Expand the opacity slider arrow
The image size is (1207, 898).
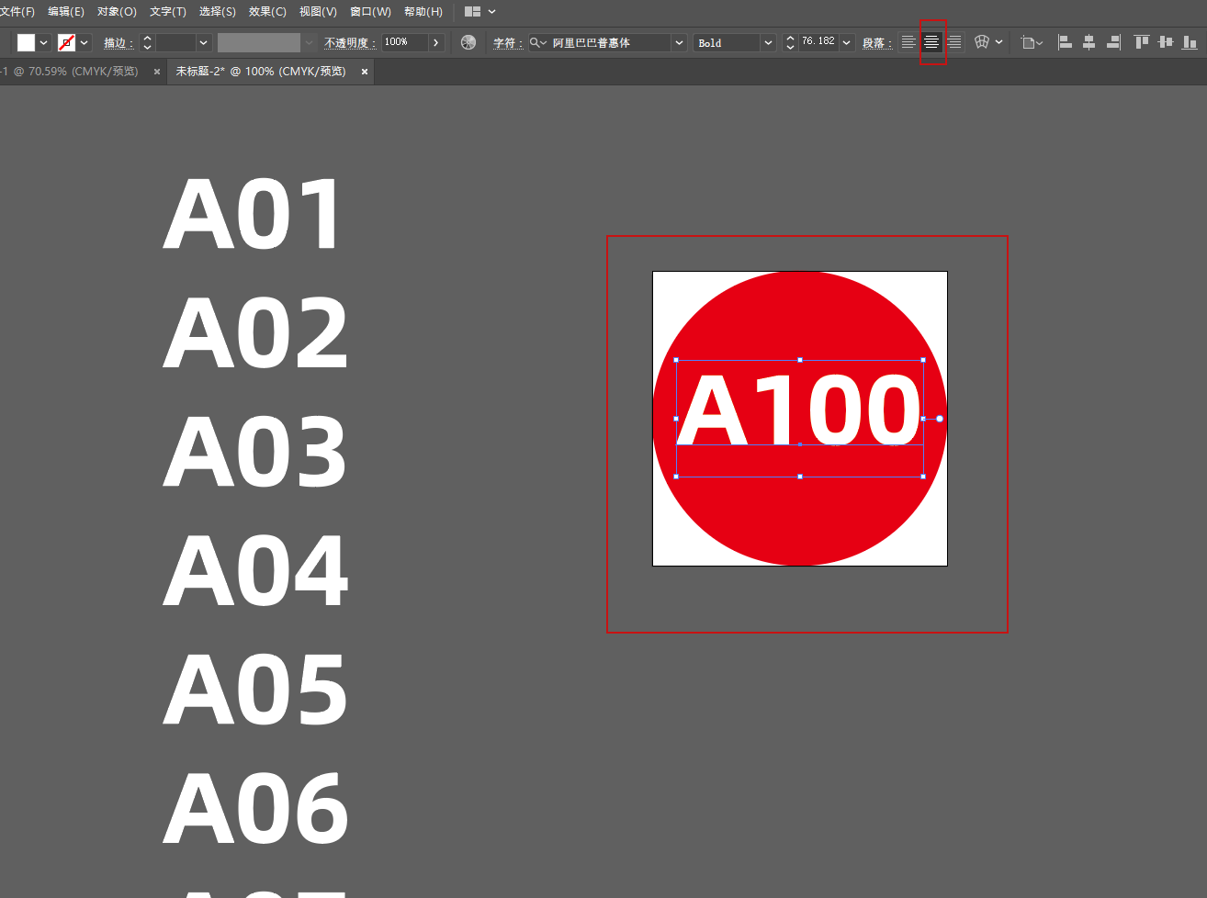click(436, 42)
